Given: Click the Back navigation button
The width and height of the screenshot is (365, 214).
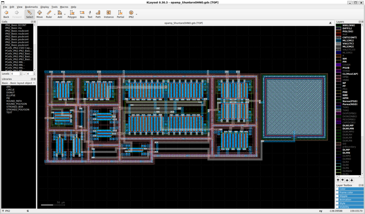Looking at the screenshot, I should [6, 14].
